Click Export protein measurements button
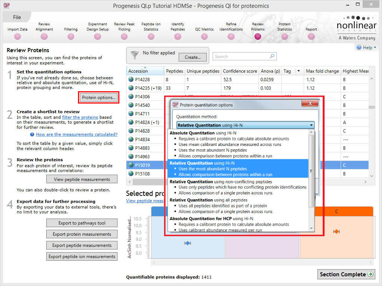This screenshot has height=286, width=382. tap(82, 234)
